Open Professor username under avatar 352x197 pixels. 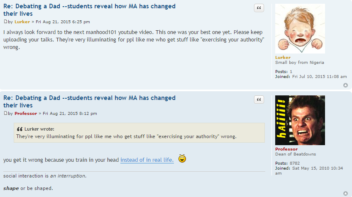pos(286,149)
